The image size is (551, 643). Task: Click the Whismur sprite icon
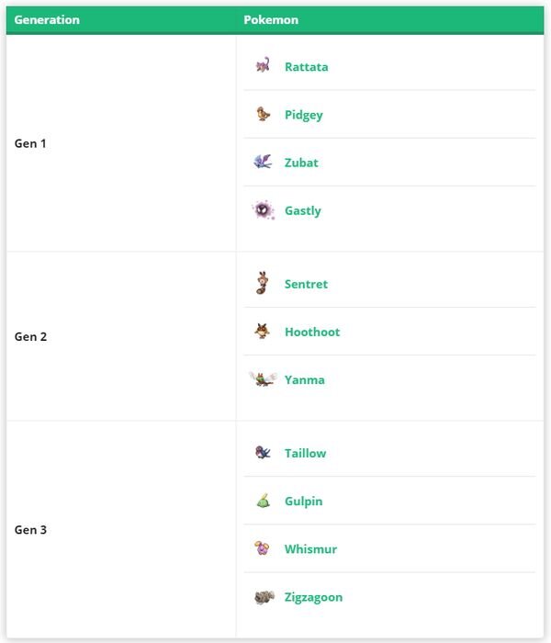[x=263, y=549]
